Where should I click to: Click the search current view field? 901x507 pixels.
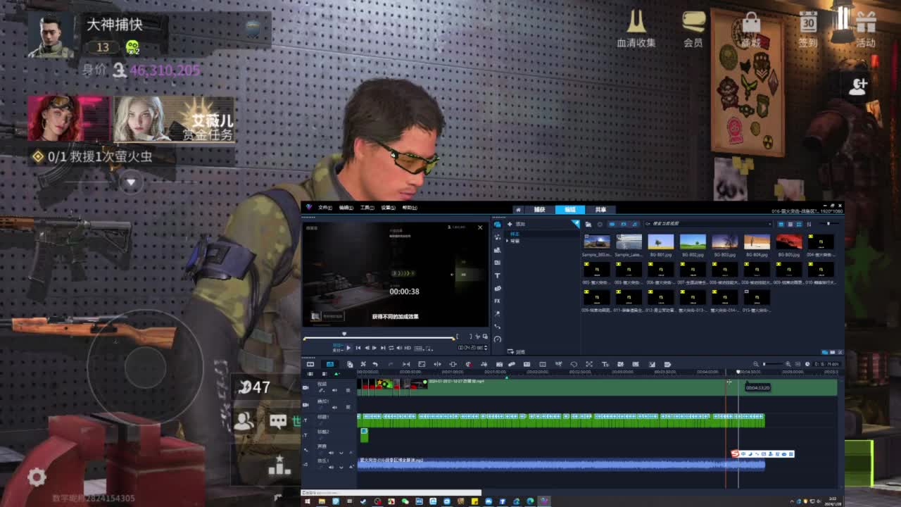708,224
